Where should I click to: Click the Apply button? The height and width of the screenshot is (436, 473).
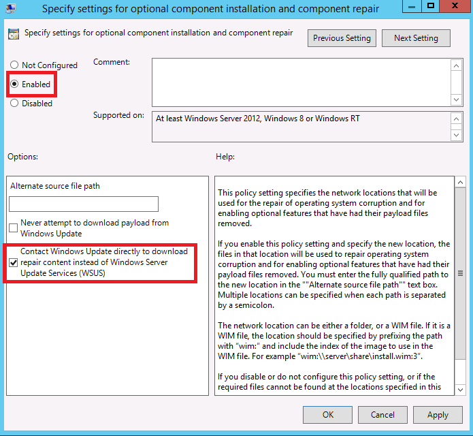click(x=438, y=415)
